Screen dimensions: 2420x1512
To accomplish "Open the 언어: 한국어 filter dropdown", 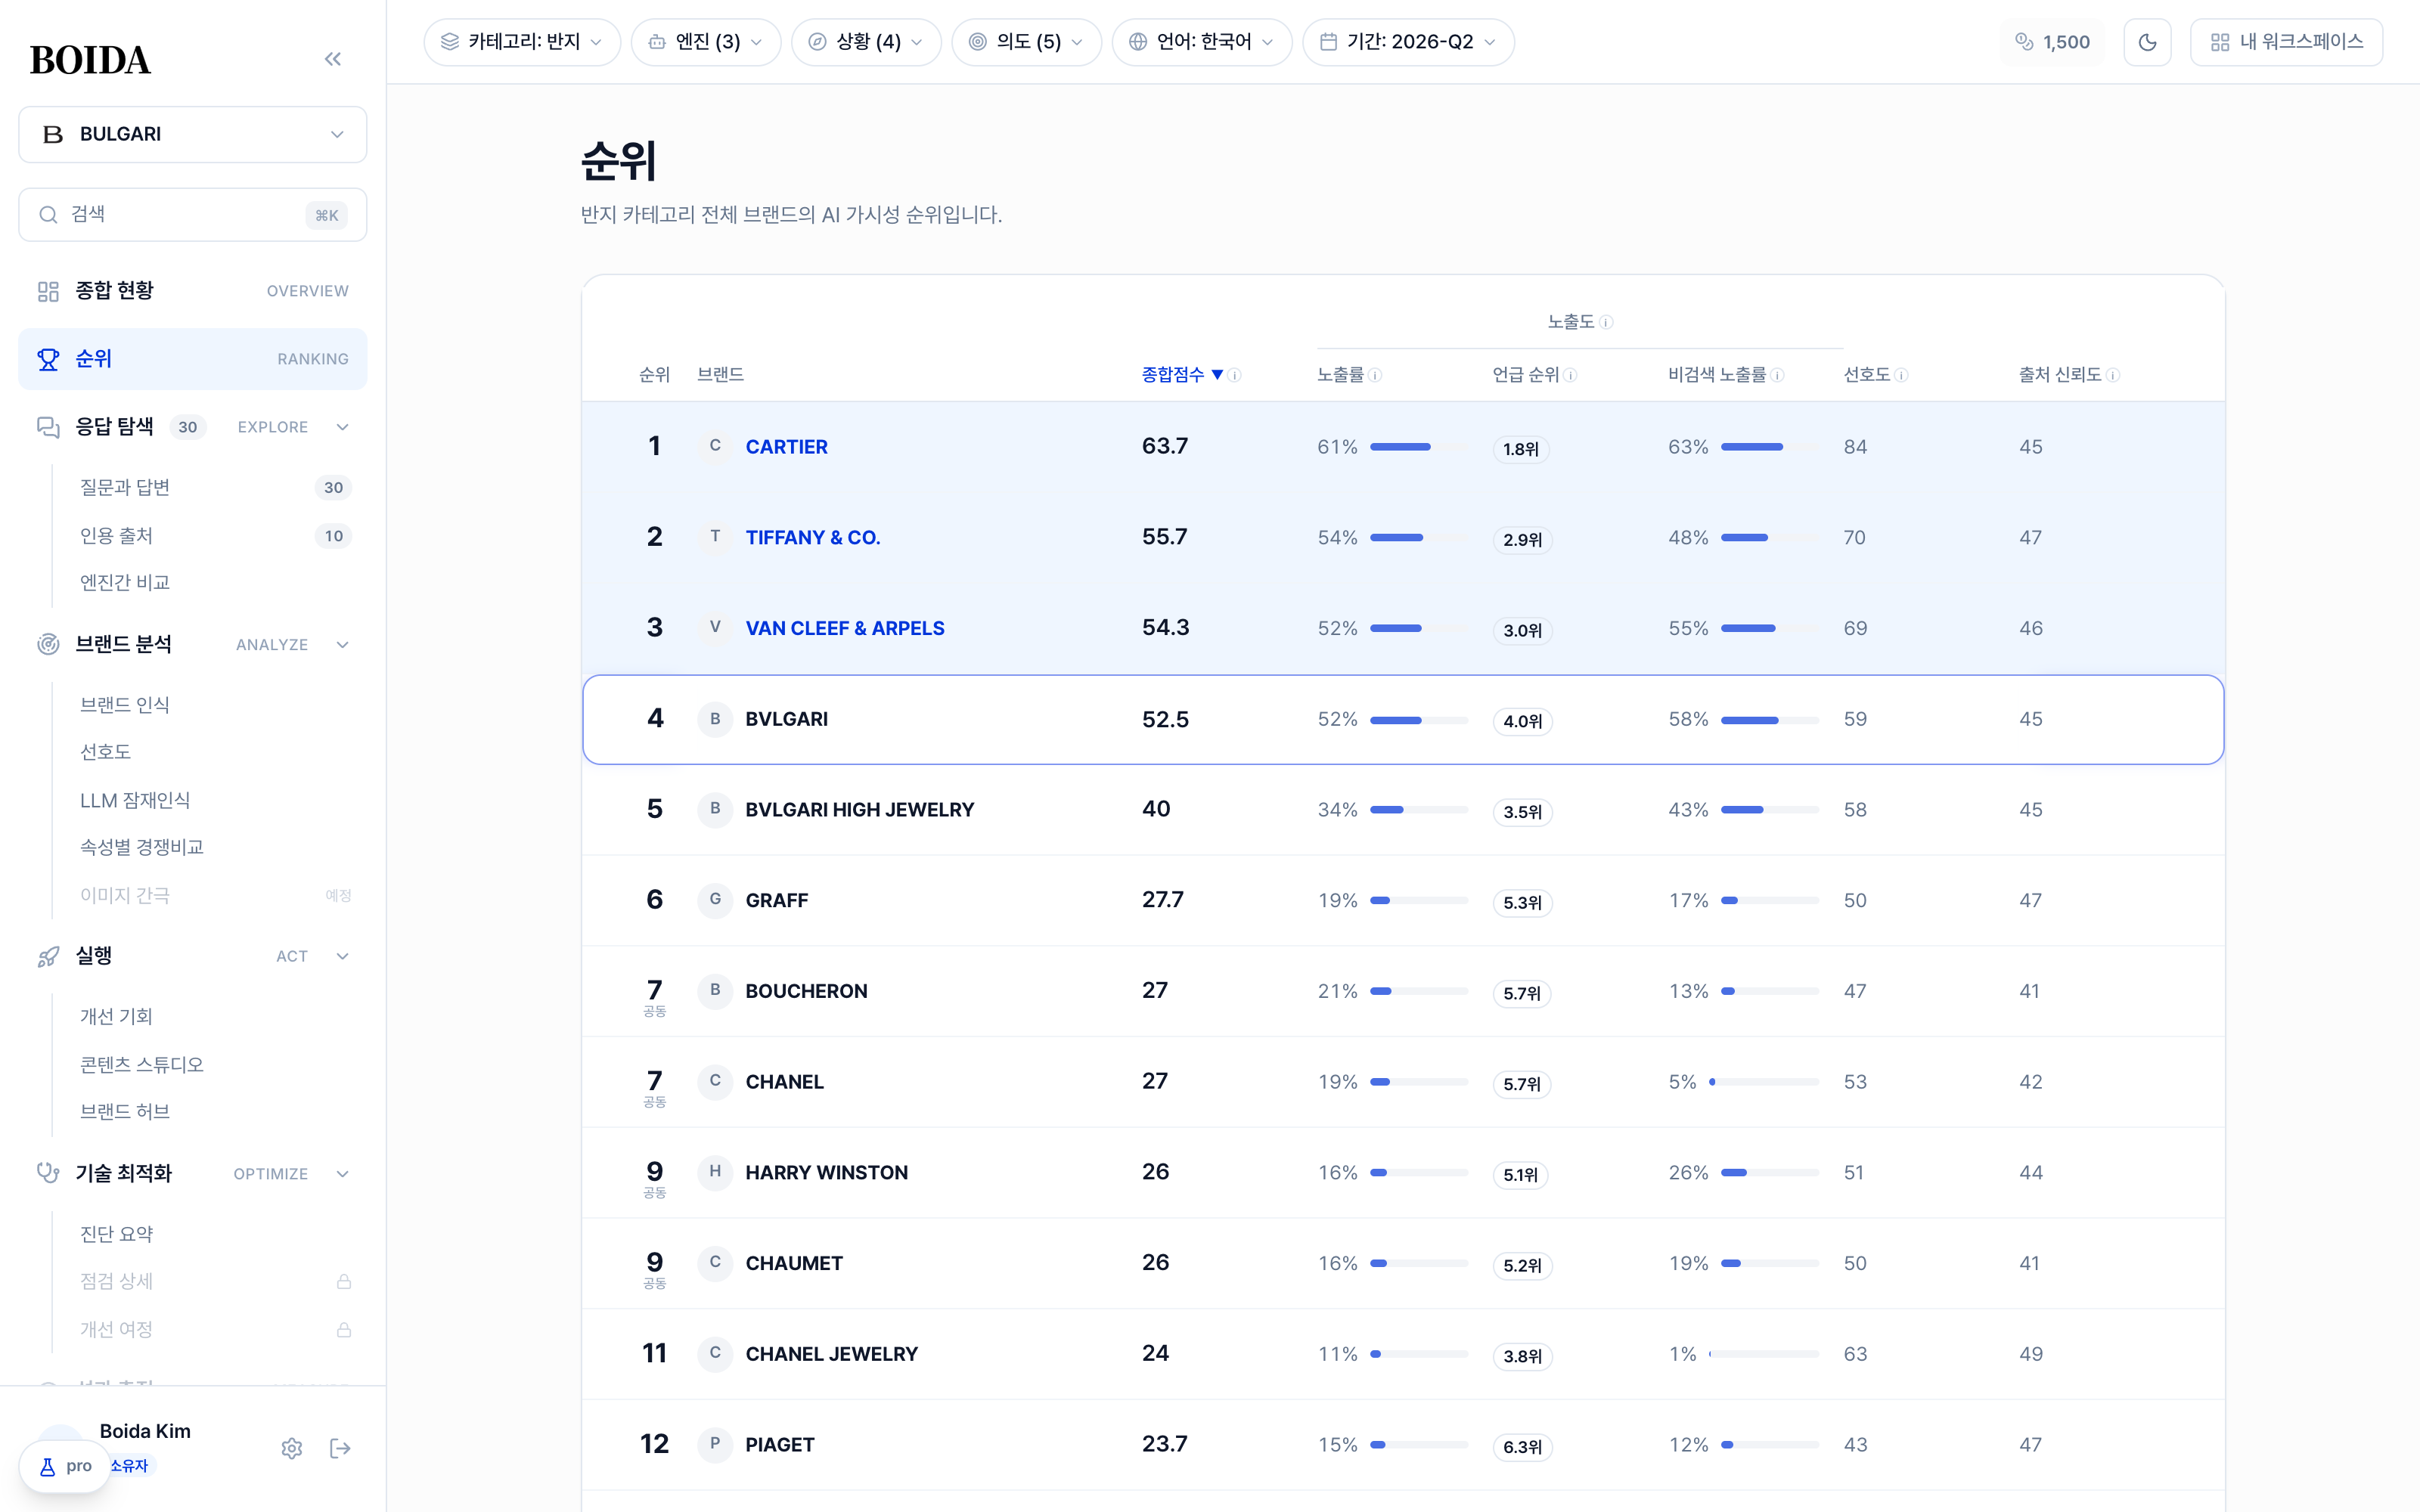I will 1202,42.
